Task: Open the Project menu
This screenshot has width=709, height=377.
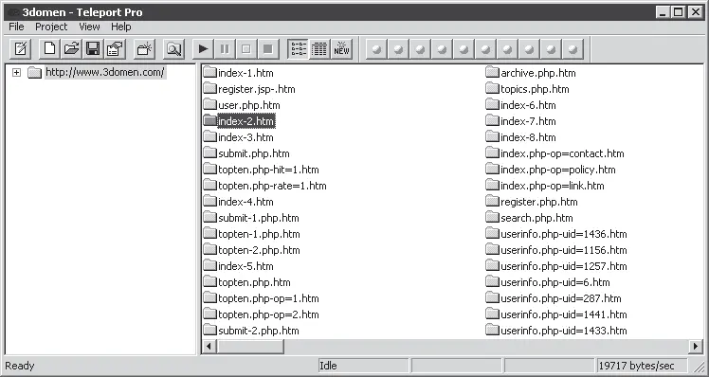Action: (51, 27)
